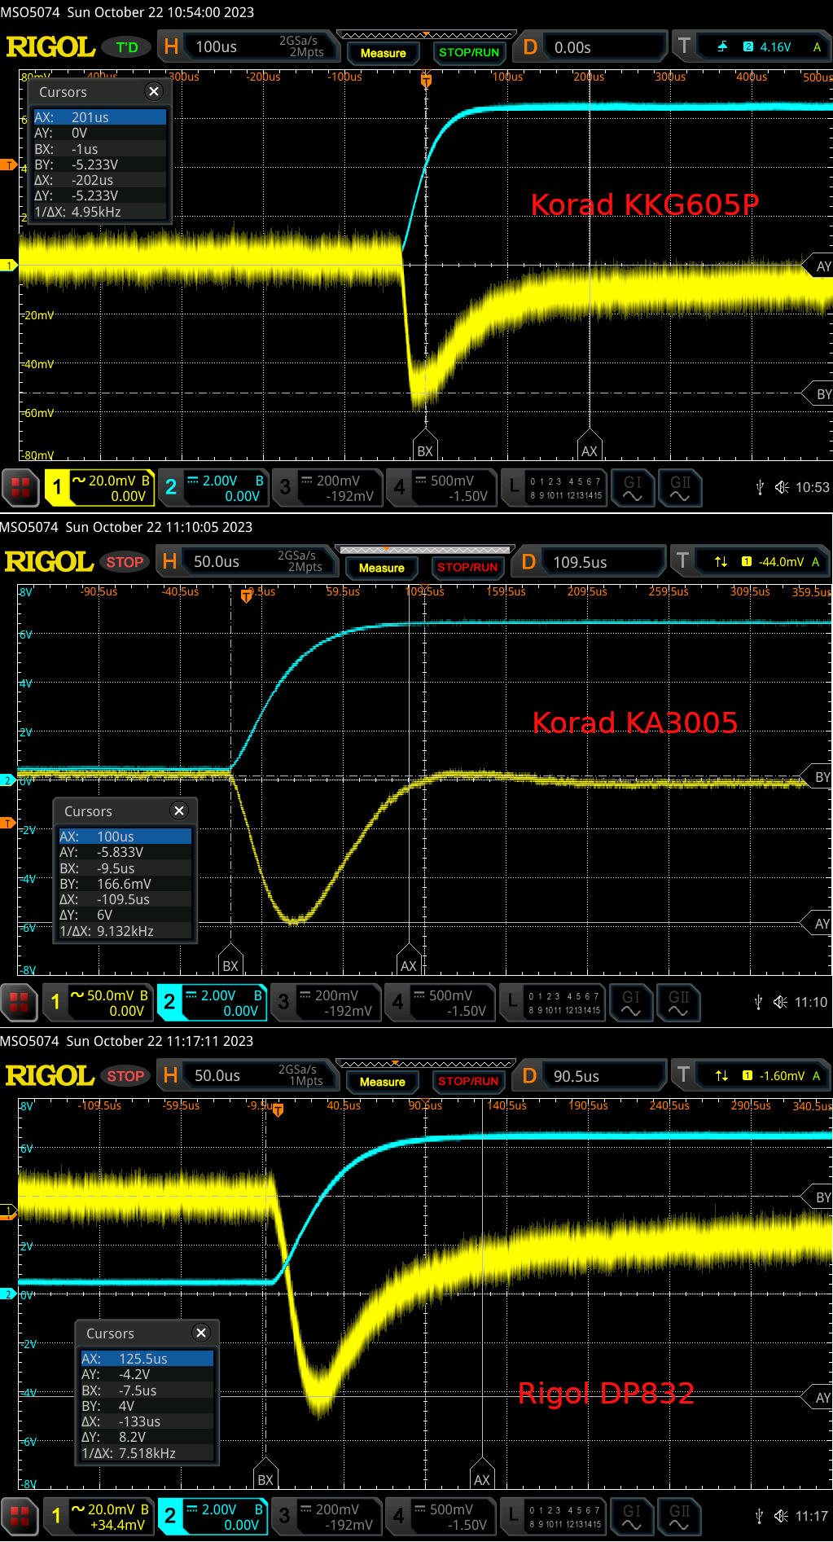Select BX cursor marker in KA3005 capture
833x1542 pixels.
point(231,960)
